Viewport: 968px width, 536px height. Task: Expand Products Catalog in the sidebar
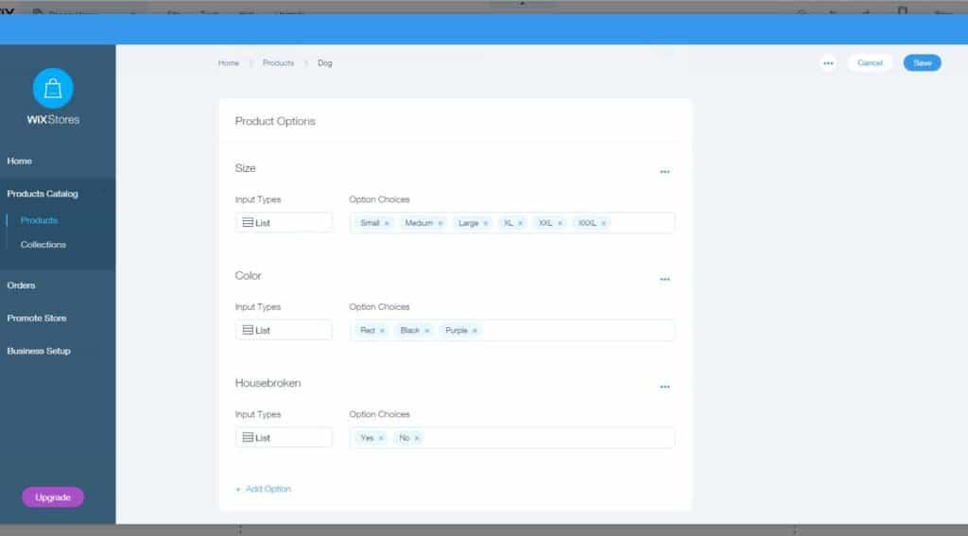pos(43,194)
